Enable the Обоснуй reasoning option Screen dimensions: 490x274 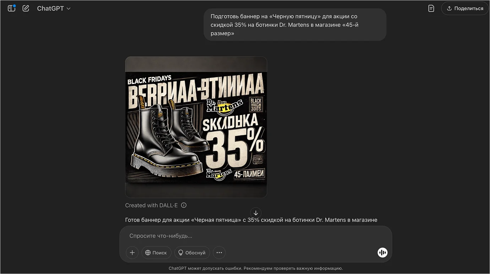click(192, 253)
